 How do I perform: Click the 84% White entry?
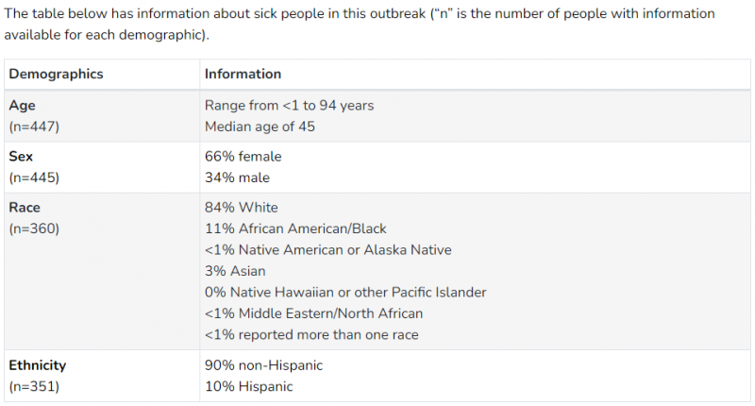pyautogui.click(x=242, y=208)
